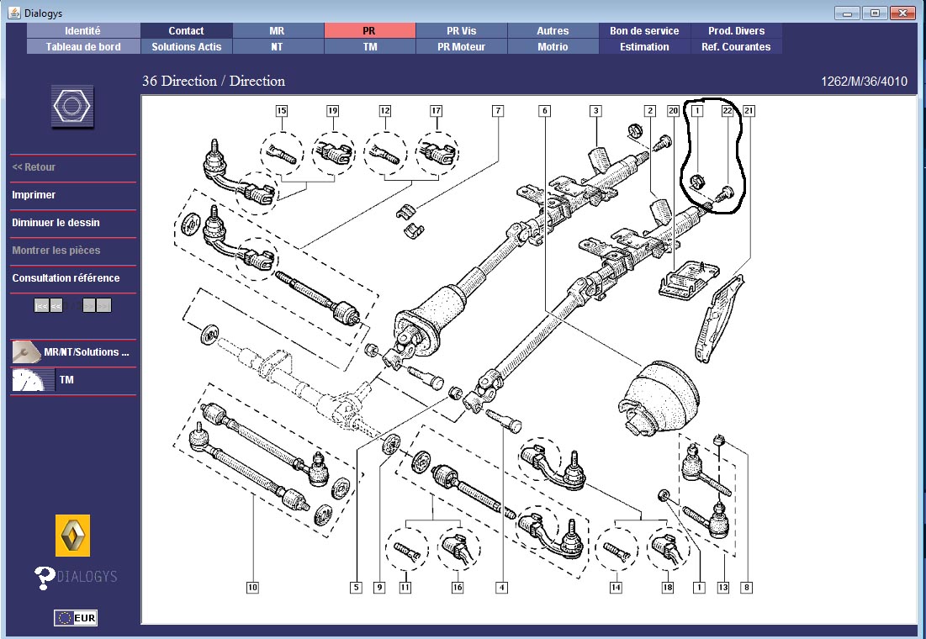
Task: Click part label 21 at top right
Action: 749,111
